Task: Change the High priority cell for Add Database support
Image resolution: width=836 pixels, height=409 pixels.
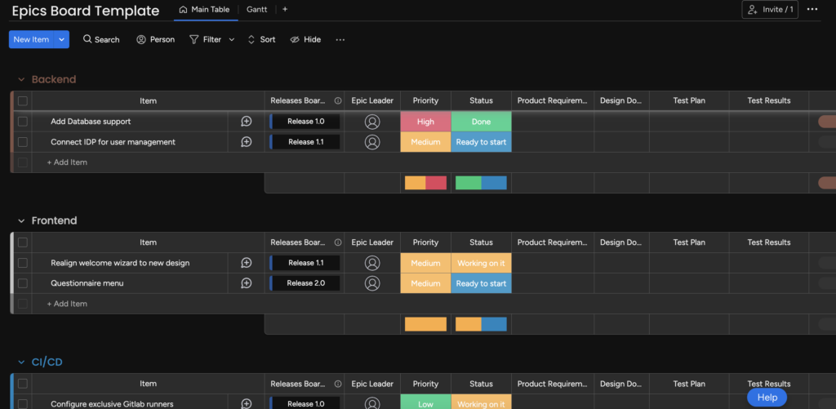Action: 425,122
